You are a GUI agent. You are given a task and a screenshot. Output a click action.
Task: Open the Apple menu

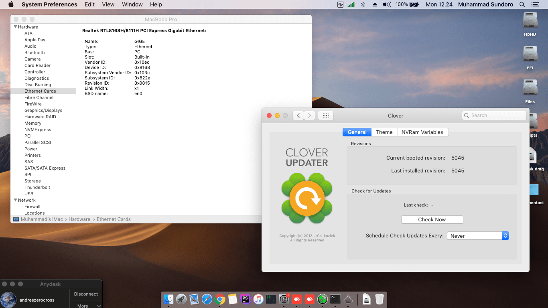(x=11, y=4)
